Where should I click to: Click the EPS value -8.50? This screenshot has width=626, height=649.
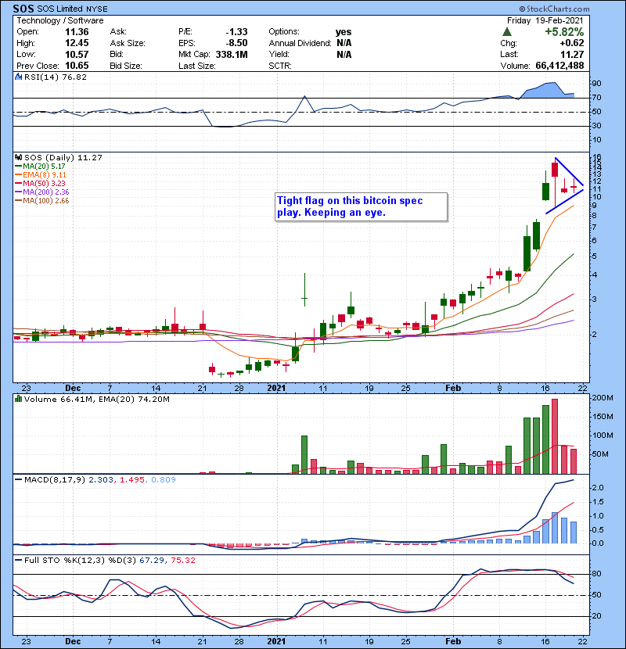(236, 43)
